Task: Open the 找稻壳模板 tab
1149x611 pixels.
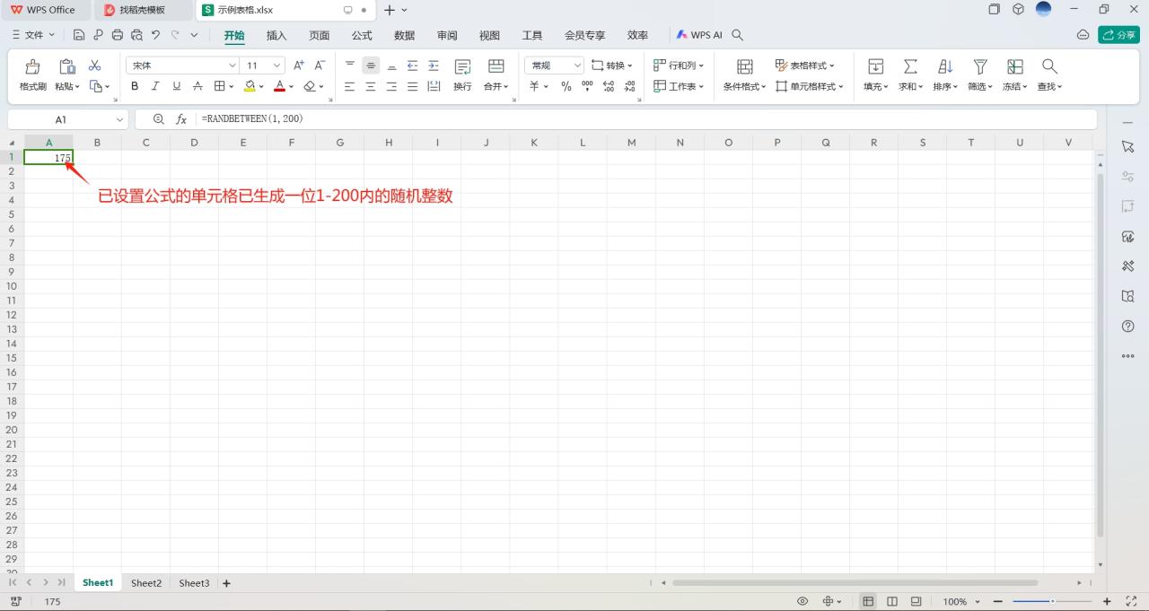Action: tap(143, 10)
